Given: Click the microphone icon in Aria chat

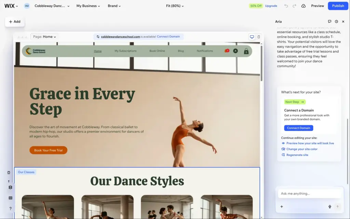Looking at the screenshot, I should click(x=330, y=207).
